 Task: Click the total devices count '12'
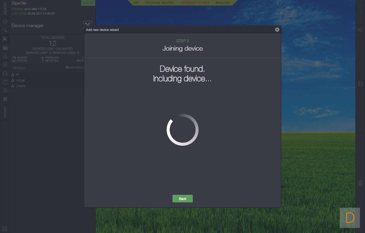click(53, 43)
